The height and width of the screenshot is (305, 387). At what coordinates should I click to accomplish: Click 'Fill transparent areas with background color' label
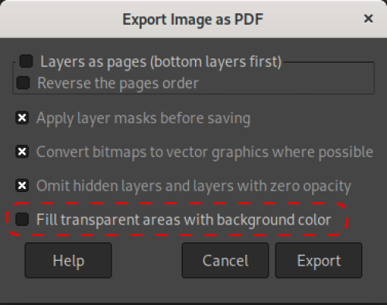pos(183,220)
